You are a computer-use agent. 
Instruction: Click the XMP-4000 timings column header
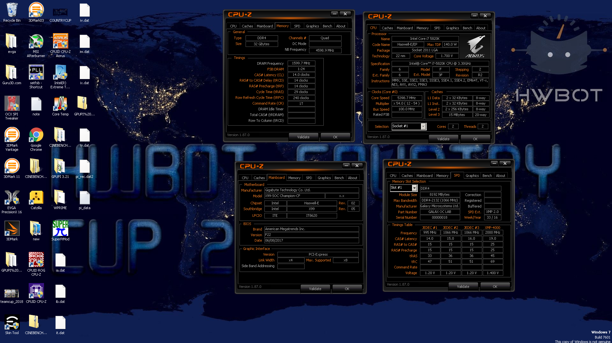coord(492,228)
